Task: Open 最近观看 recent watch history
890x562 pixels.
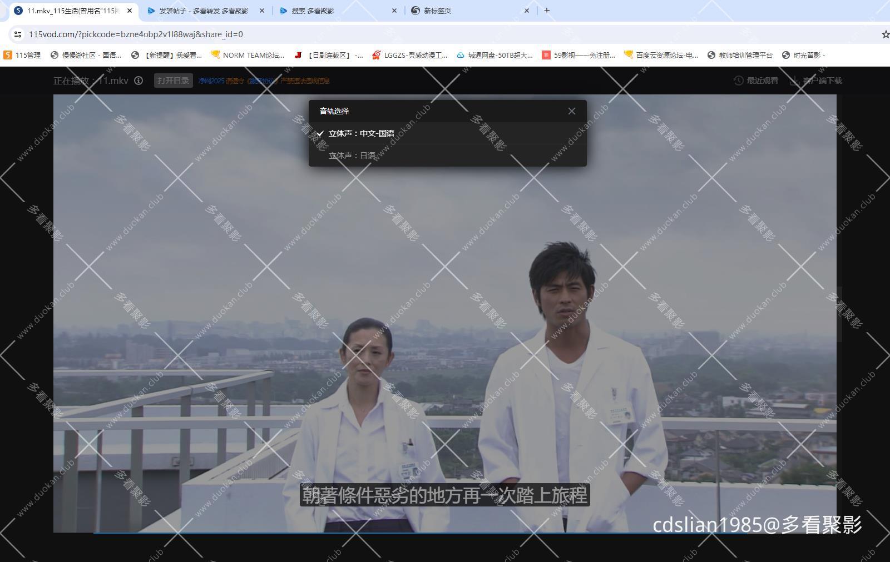Action: click(756, 80)
